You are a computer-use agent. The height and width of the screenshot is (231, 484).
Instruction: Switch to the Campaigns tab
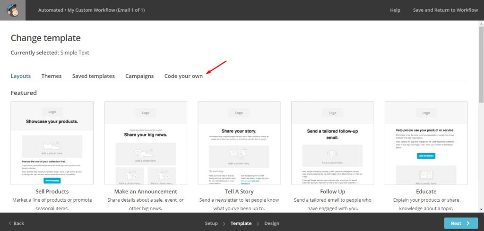click(x=139, y=76)
